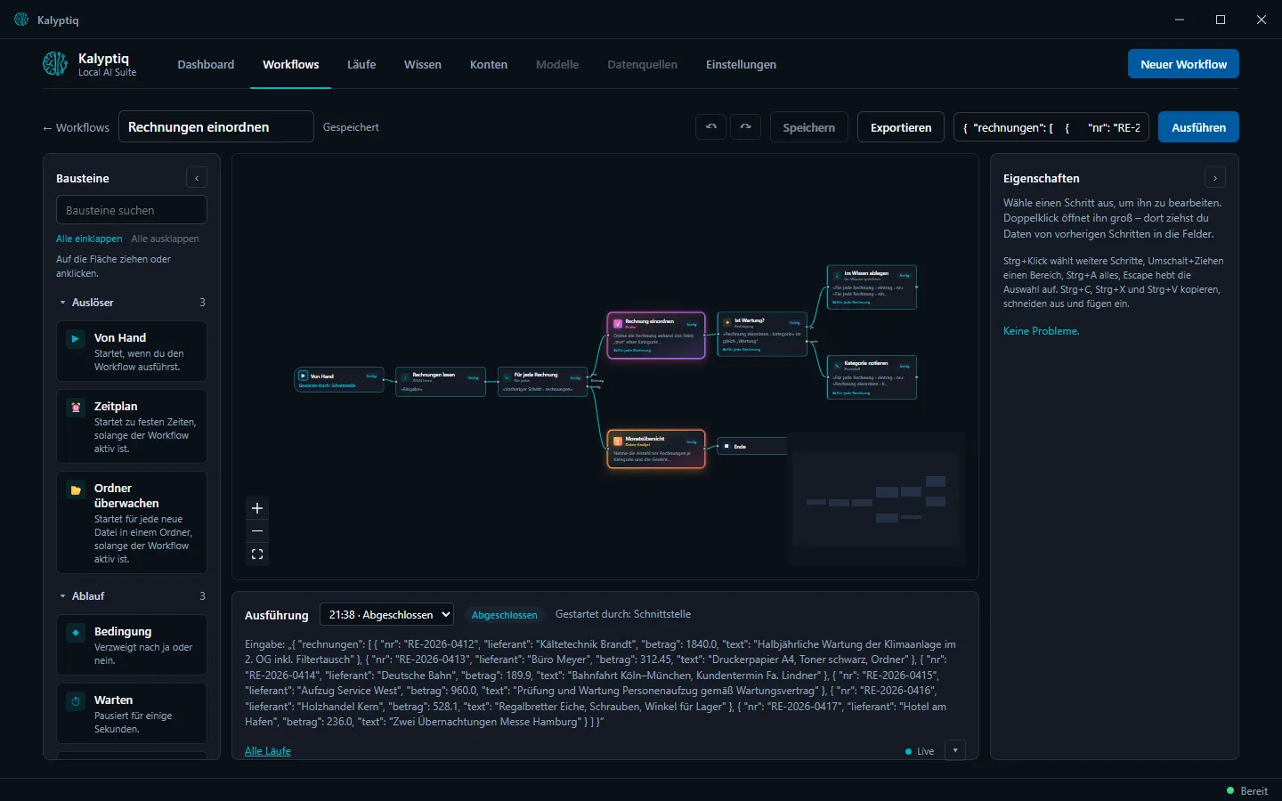Go back via the ← Workflows link
Screen dimensions: 1282x801
[76, 127]
